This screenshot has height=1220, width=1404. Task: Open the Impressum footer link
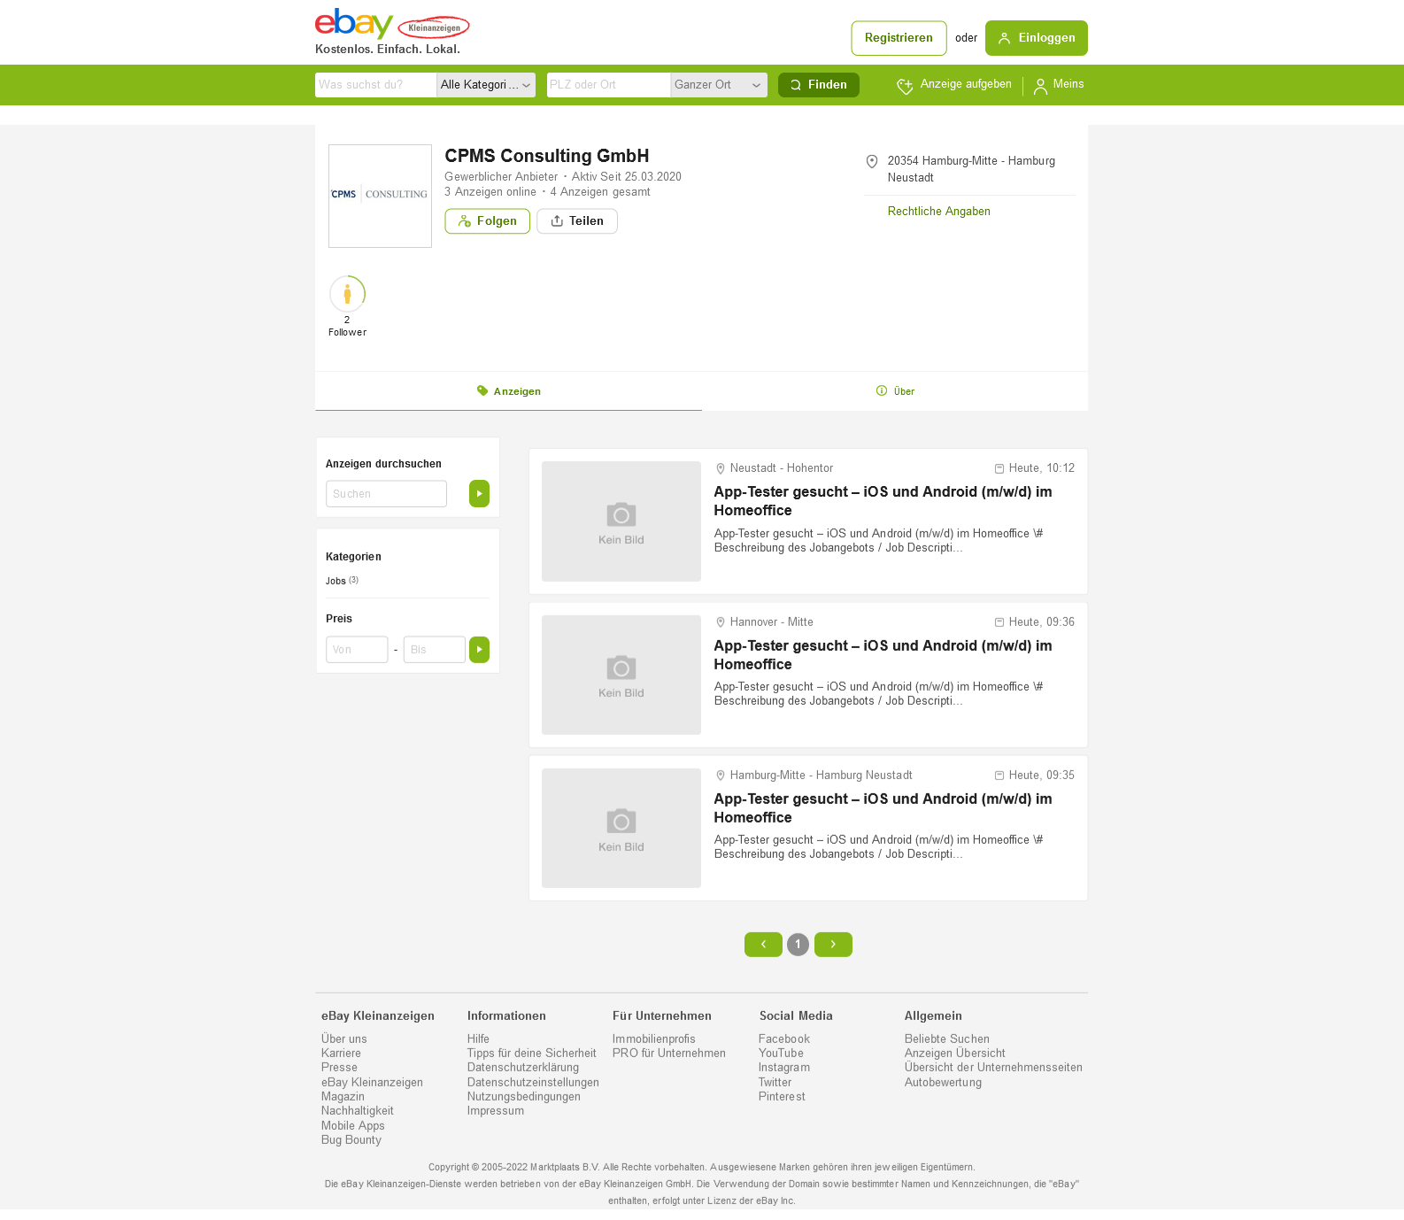(x=495, y=1111)
